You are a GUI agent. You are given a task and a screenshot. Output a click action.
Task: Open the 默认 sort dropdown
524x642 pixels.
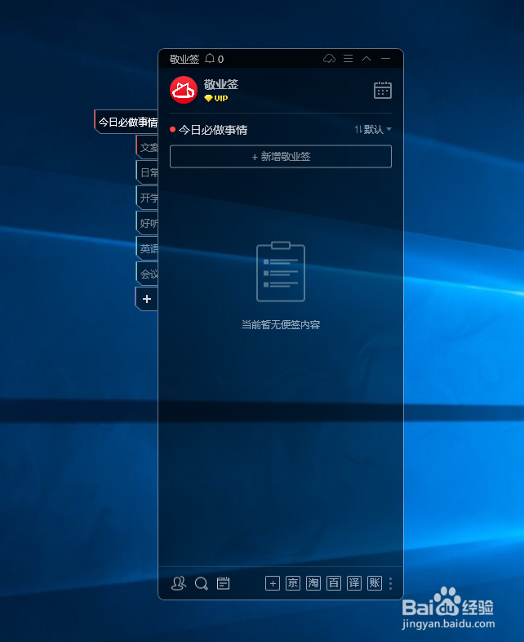(373, 129)
